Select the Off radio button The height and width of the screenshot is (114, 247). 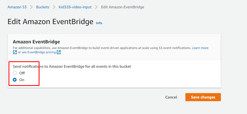coord(15,73)
